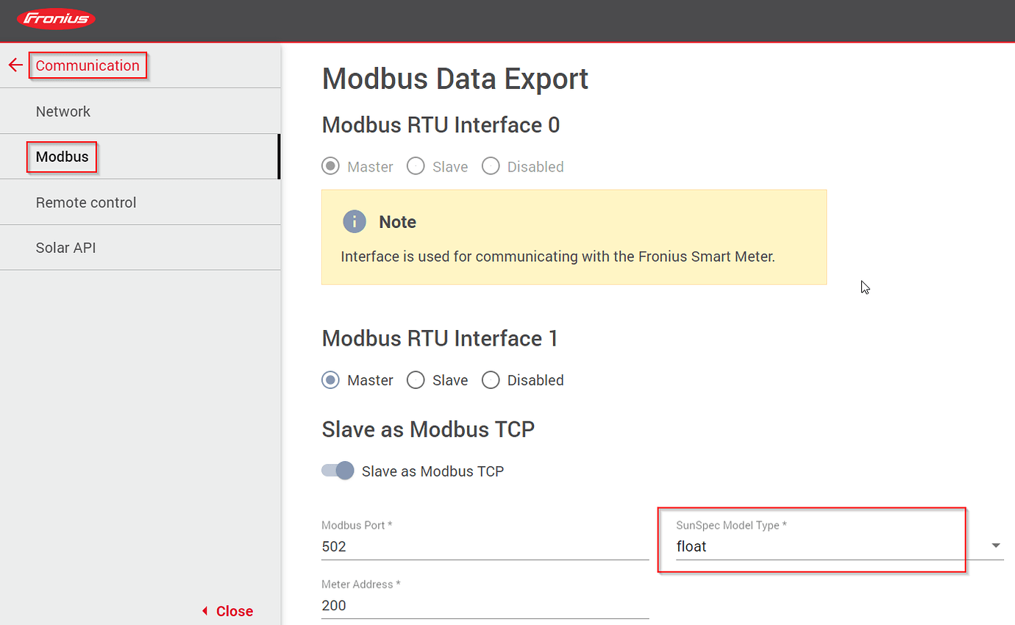
Task: Open the Modbus menu item
Action: click(x=140, y=157)
